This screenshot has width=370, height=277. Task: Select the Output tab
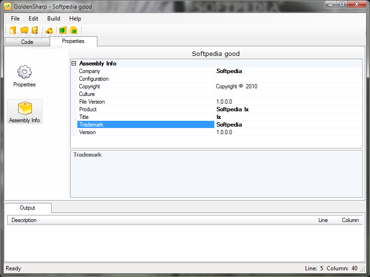pos(27,208)
